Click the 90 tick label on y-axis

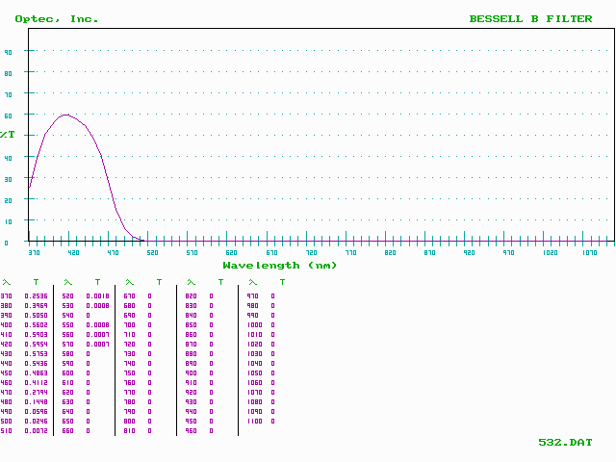pyautogui.click(x=8, y=52)
